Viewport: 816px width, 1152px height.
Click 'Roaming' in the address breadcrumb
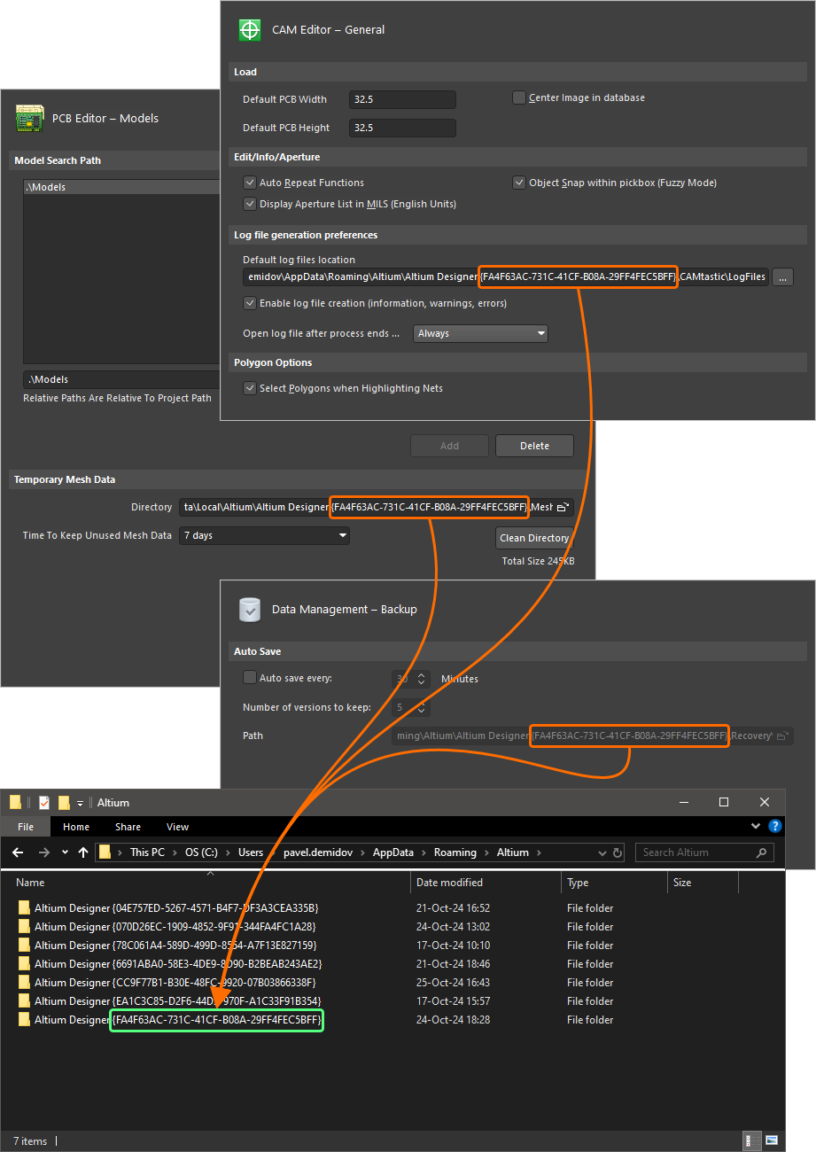[455, 852]
